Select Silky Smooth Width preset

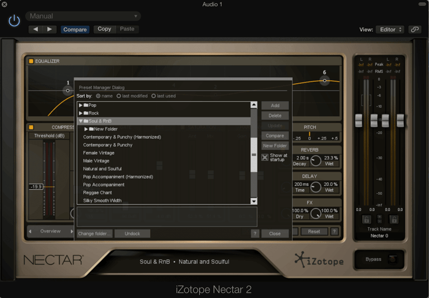(x=102, y=201)
